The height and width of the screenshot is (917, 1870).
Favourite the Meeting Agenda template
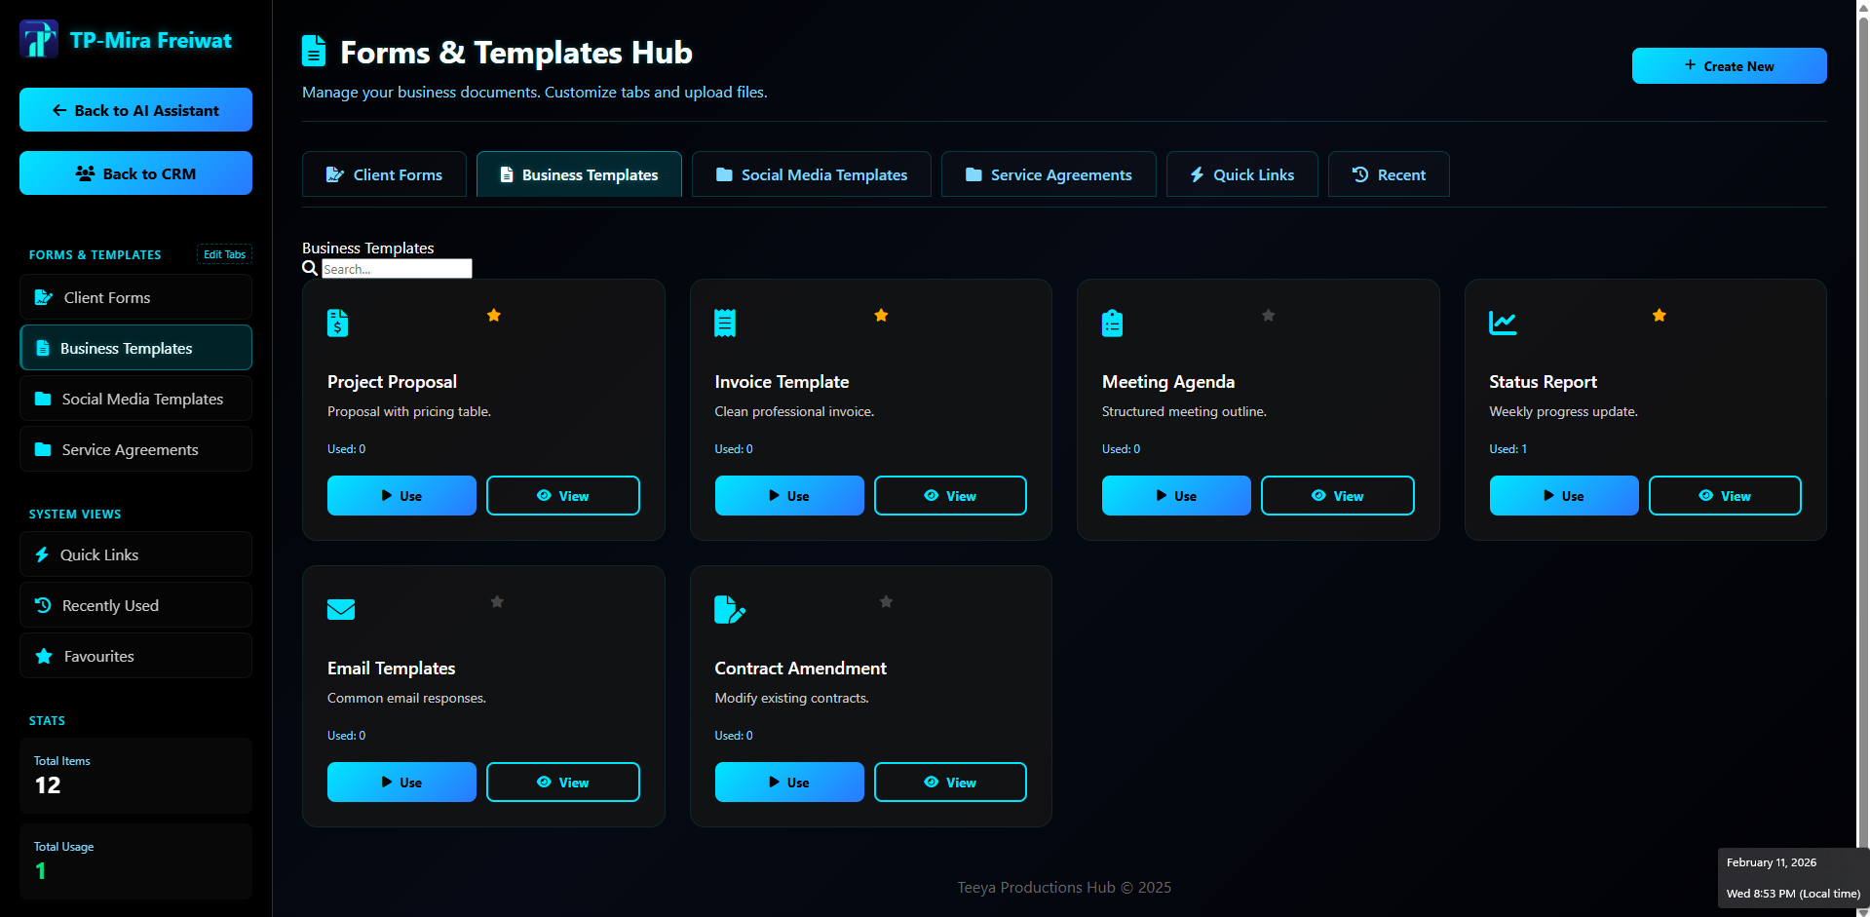point(1268,315)
